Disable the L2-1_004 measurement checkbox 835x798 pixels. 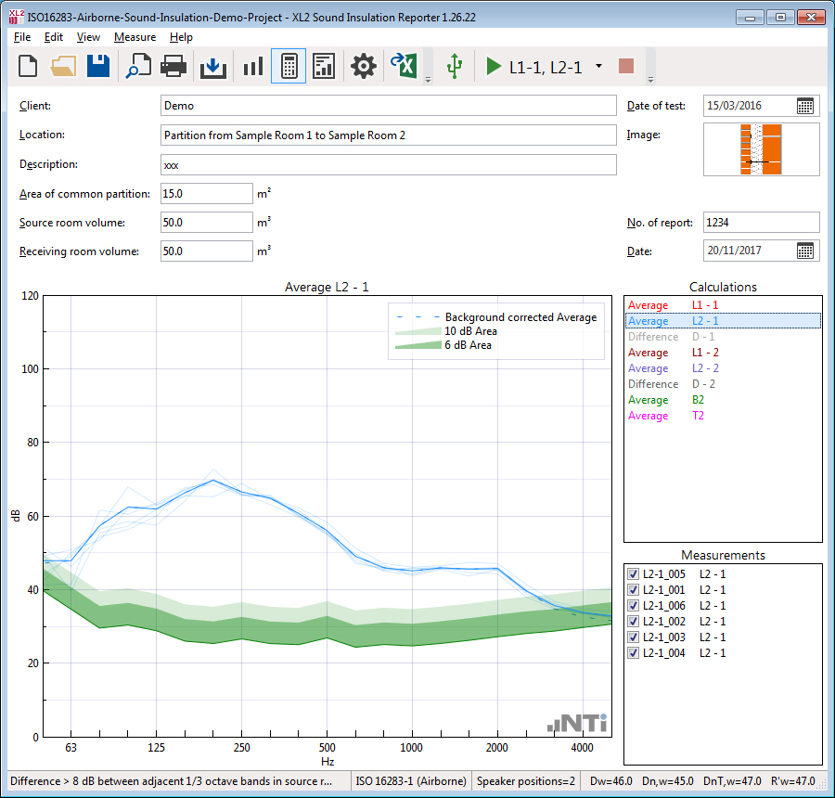pos(634,653)
